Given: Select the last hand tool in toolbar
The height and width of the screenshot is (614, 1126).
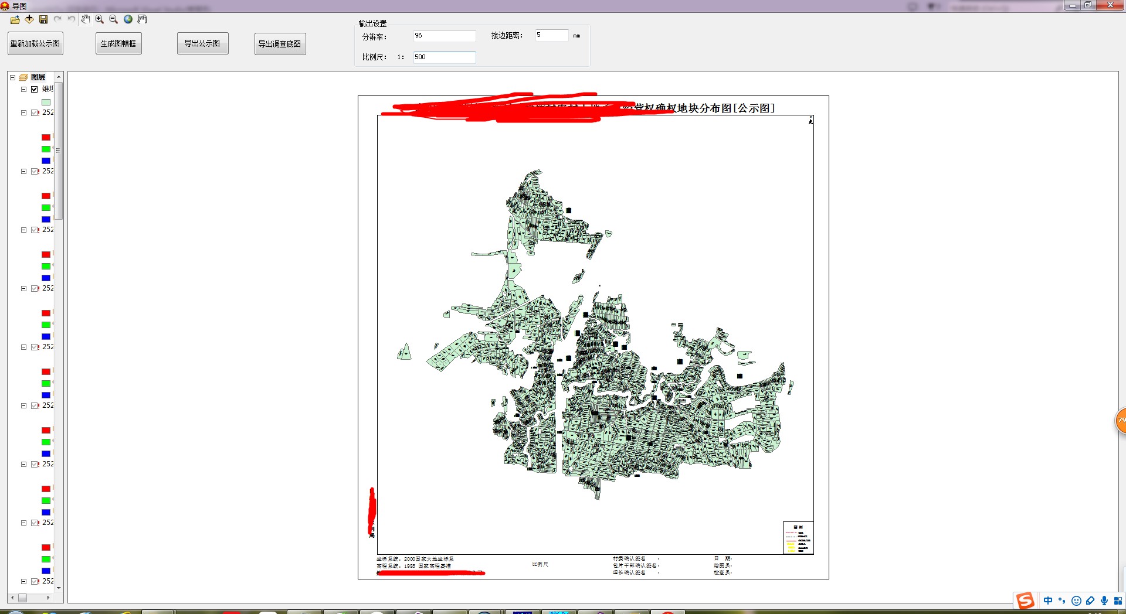Looking at the screenshot, I should [x=142, y=19].
